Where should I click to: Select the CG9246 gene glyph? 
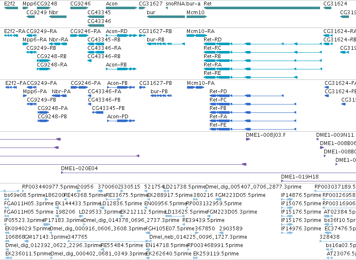[79, 8]
